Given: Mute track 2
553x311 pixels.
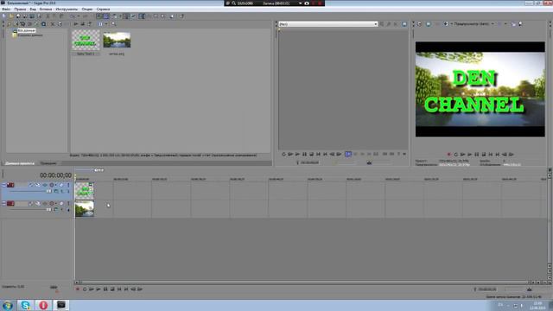Looking at the screenshot, I should [61, 204].
